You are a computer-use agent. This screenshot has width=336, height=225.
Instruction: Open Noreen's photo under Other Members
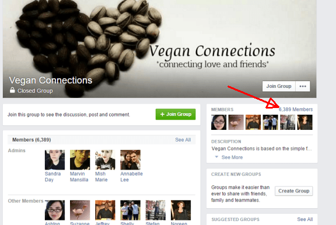coord(181,210)
